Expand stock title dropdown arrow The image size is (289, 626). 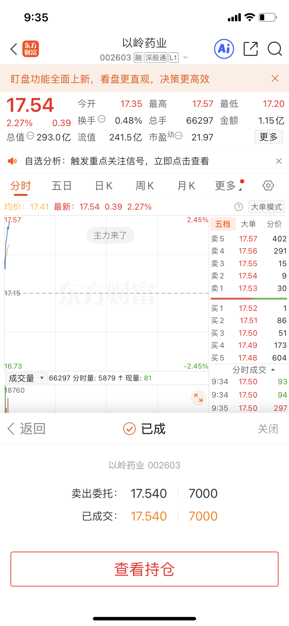point(185,58)
